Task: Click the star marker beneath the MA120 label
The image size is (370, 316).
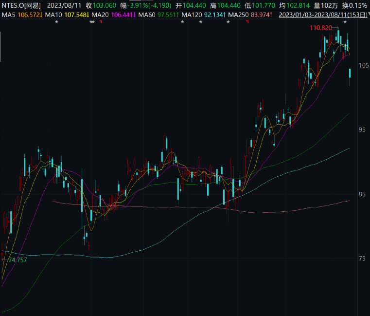Action: point(200,22)
